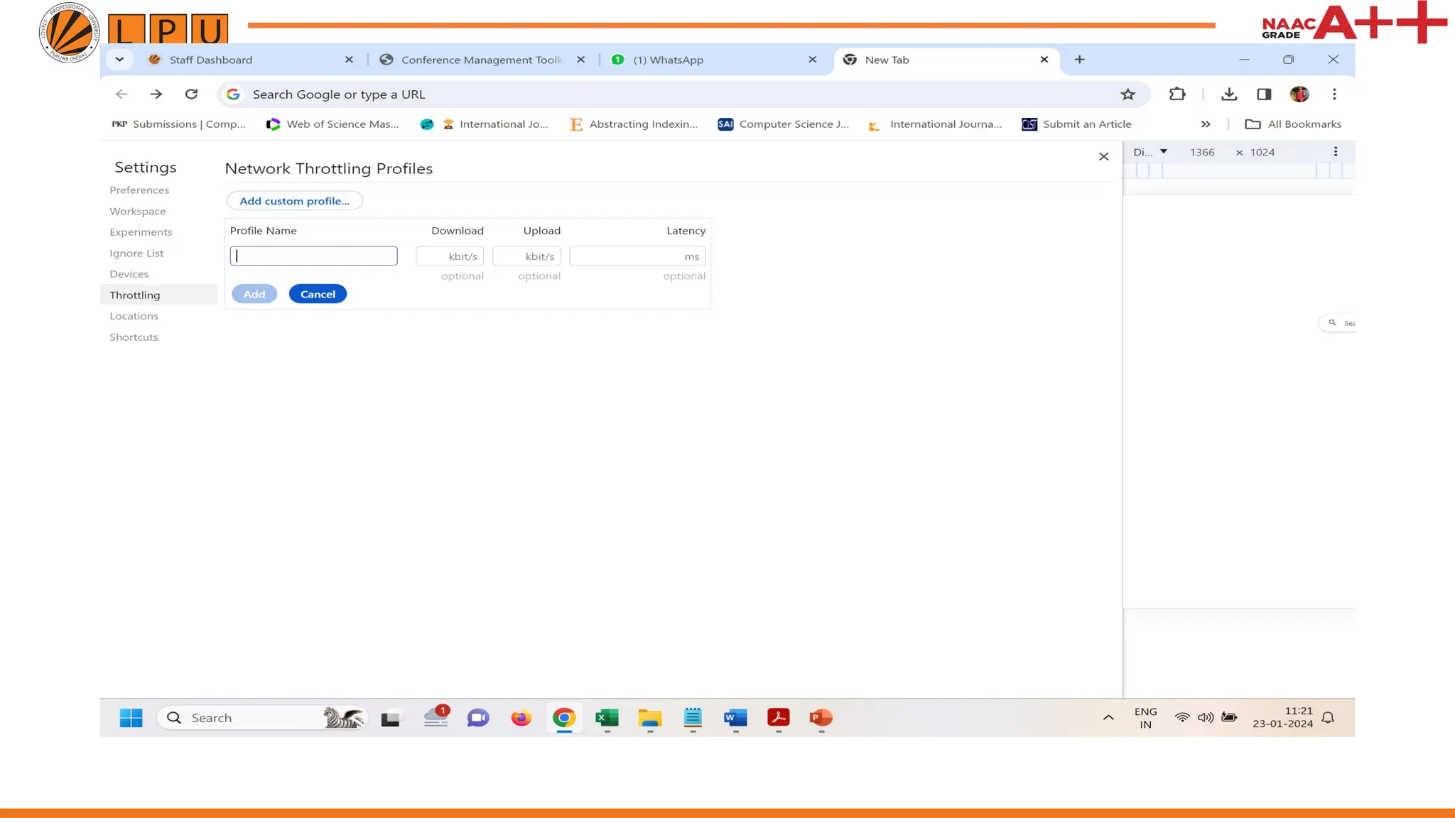This screenshot has width=1455, height=818.
Task: Open Chrome three-dot menu
Action: point(1334,94)
